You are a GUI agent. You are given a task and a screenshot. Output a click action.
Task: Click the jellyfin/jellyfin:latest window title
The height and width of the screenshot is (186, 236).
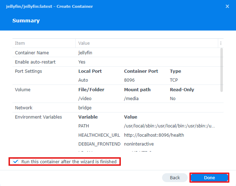[49, 6]
